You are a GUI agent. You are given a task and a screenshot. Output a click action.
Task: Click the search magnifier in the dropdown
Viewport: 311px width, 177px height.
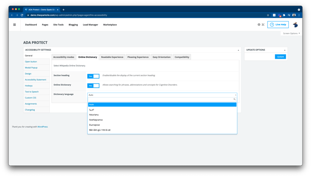pos(235,99)
